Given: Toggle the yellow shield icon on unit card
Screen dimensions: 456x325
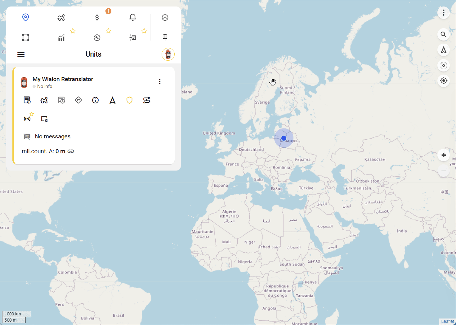Looking at the screenshot, I should point(130,100).
